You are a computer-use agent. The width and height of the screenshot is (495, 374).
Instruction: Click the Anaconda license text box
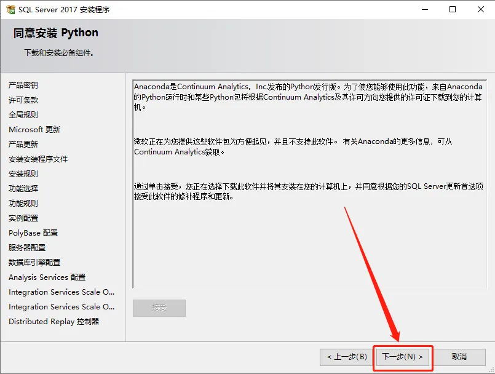(x=310, y=184)
